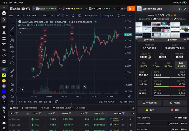Collapse the chart legend indicator arrow
Screen dimensions: 189x131
21,32
